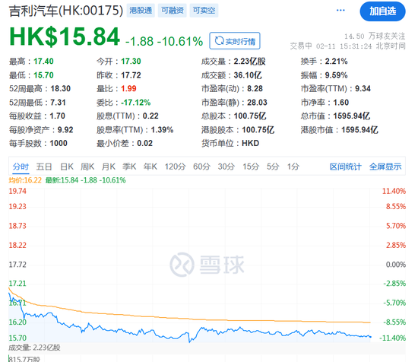The height and width of the screenshot is (362, 418).
Task: Click the stock title 吉利汽车(HK:00175)
Action: [66, 11]
